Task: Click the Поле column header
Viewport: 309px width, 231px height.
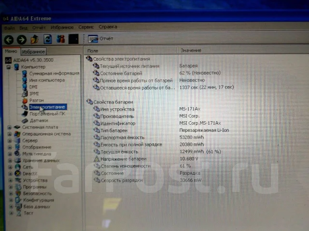Action: click(x=130, y=51)
